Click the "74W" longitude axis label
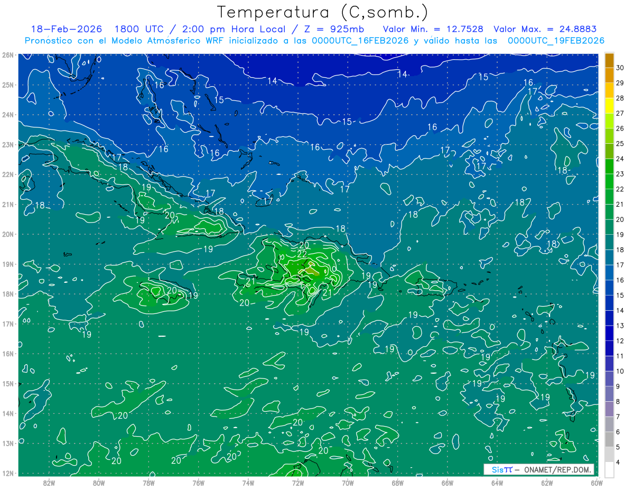Viewport: 634px width, 490px height. [x=248, y=483]
